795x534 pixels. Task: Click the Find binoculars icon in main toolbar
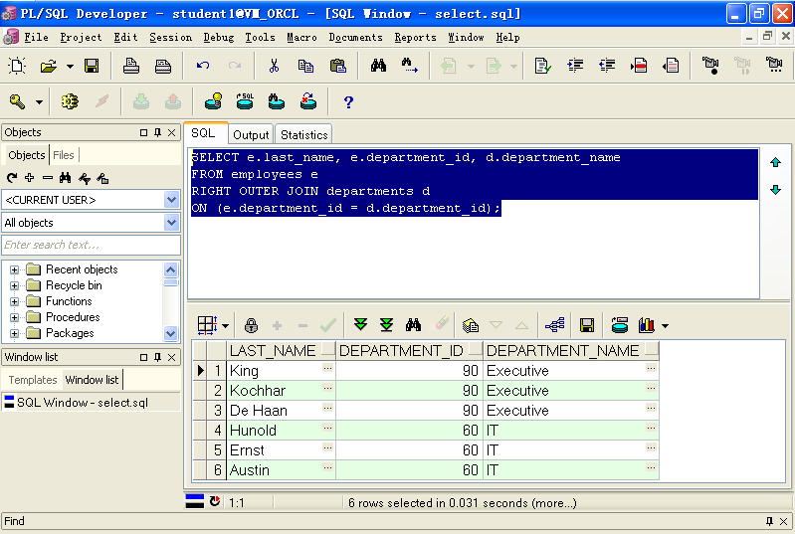click(378, 67)
